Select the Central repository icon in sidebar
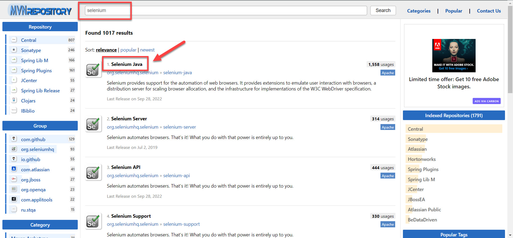The width and height of the screenshot is (513, 238). 14,40
